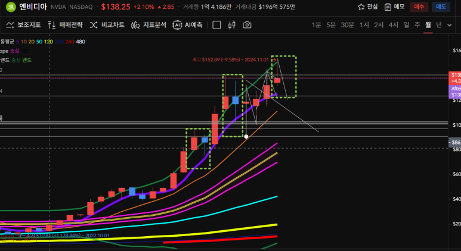461x251 pixels.
Task: Click the $86 price axis tag
Action: [x=454, y=143]
